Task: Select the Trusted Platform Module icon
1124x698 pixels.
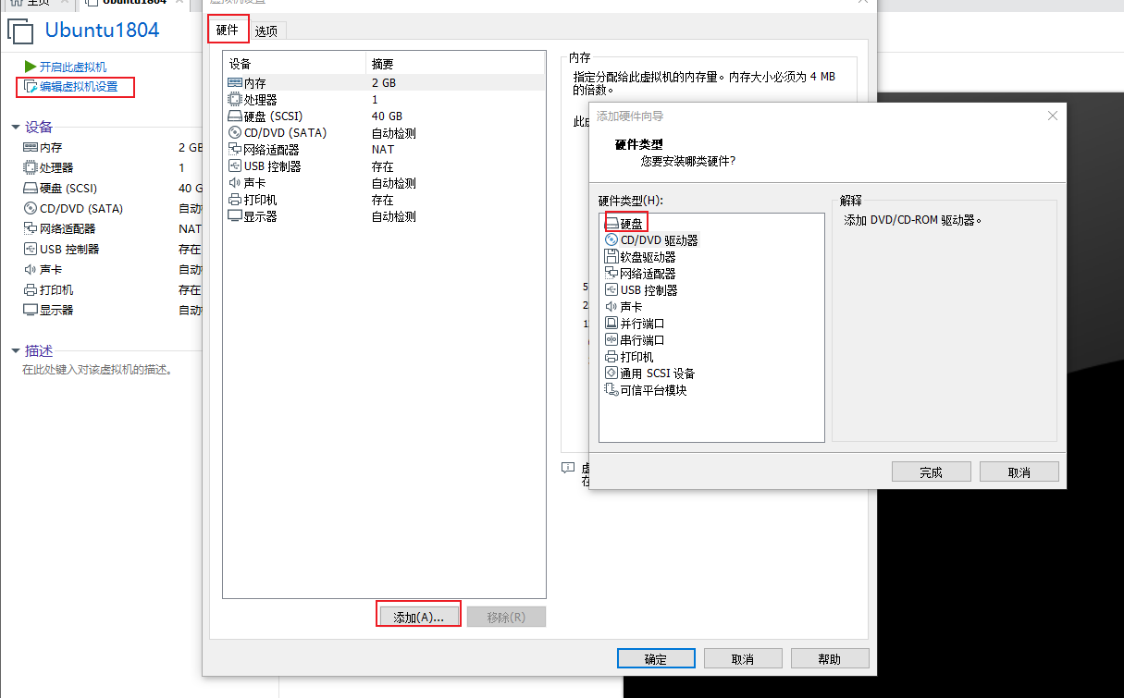Action: click(x=611, y=390)
